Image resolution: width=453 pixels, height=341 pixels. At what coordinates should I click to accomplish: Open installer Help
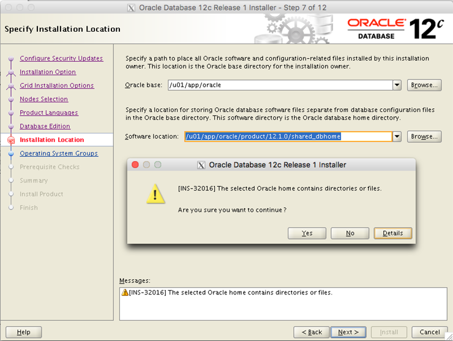click(x=23, y=332)
